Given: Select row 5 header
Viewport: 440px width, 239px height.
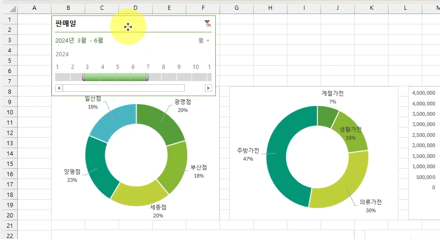Looking at the screenshot, I should 9,60.
